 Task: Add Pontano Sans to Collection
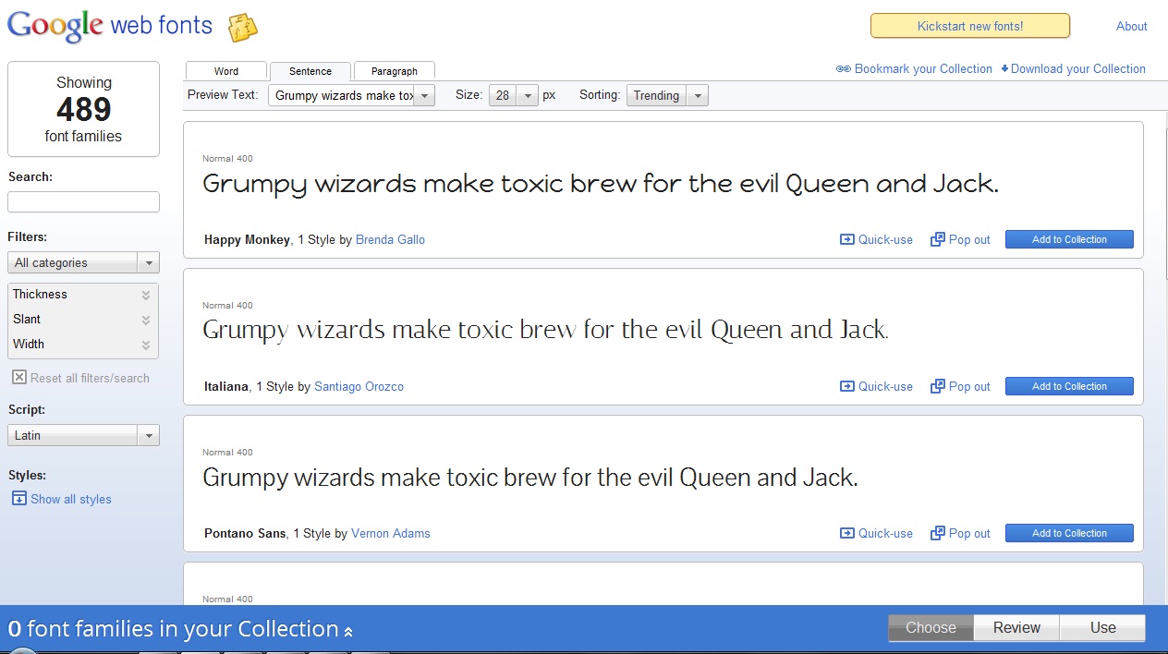click(1069, 533)
